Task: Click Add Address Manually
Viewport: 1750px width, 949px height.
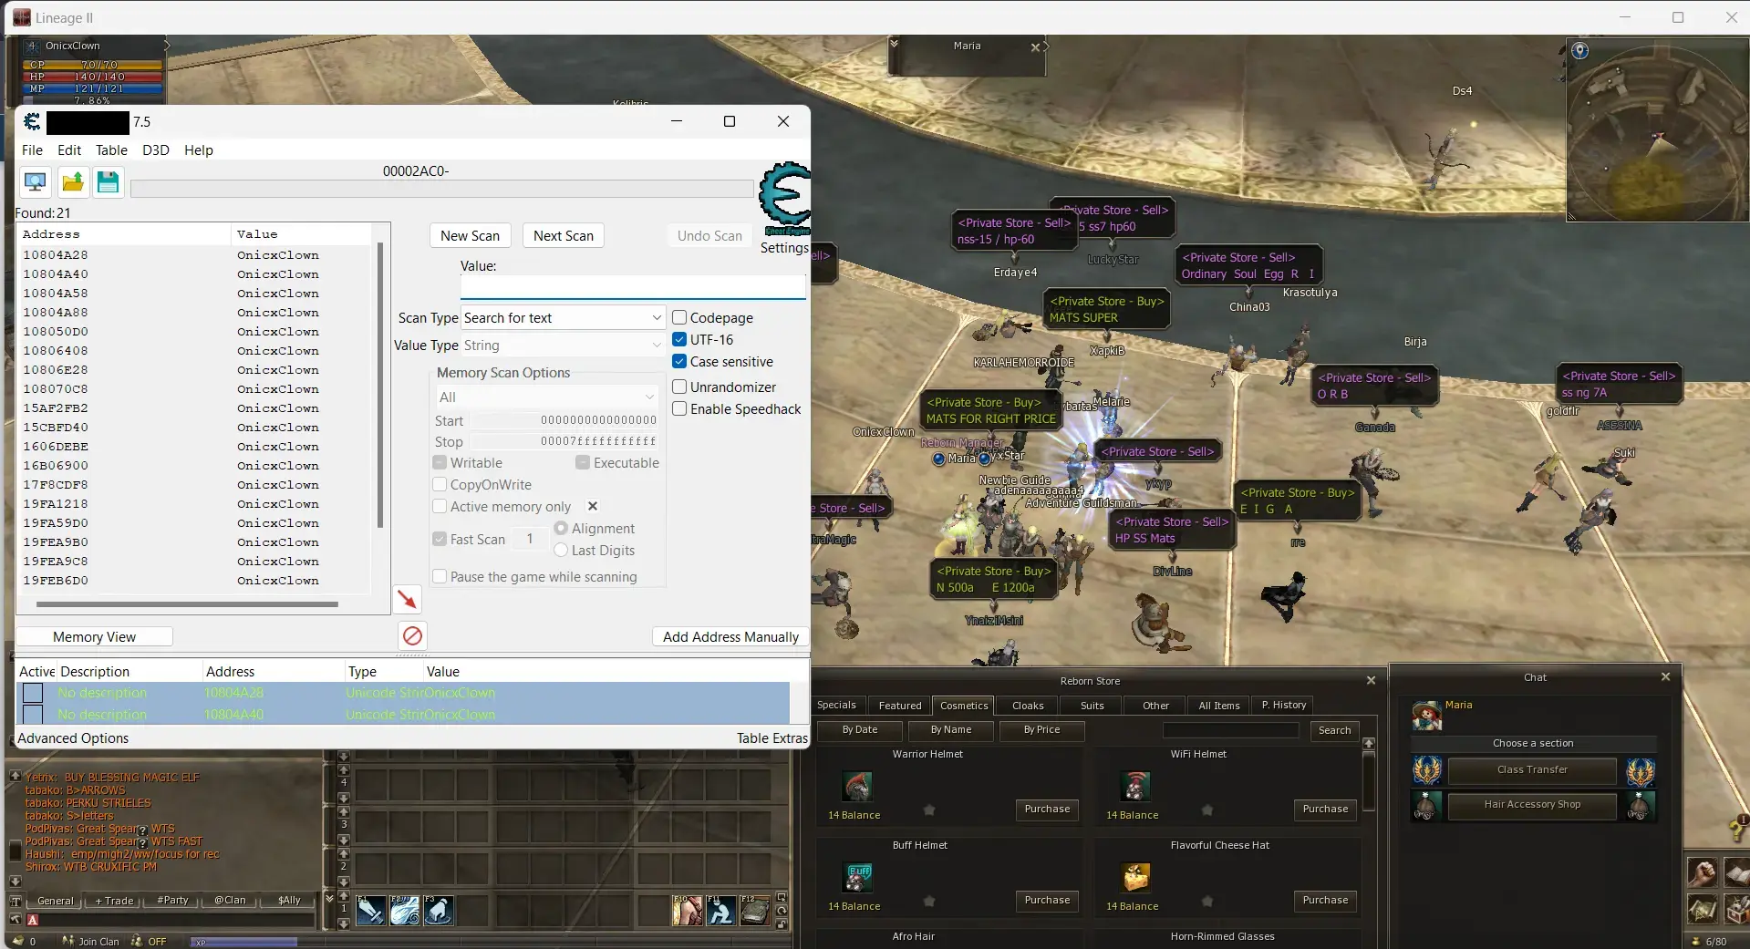Action: 730,636
